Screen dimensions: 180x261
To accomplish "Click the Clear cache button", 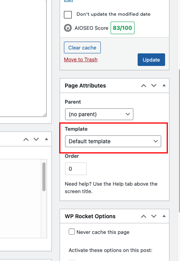I will click(x=82, y=47).
